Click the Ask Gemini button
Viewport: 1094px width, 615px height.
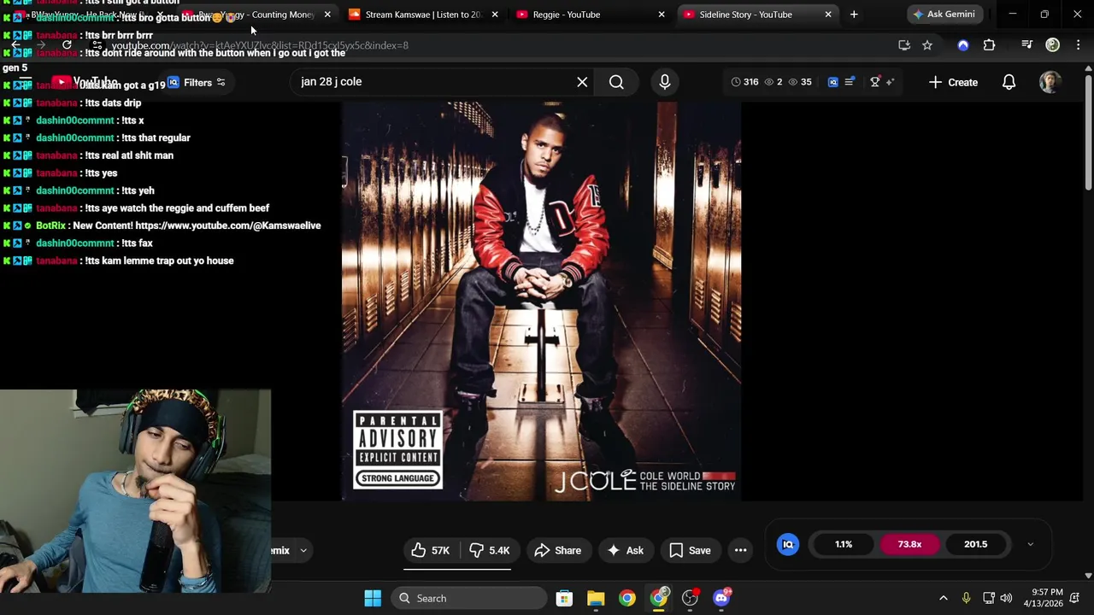tap(944, 15)
